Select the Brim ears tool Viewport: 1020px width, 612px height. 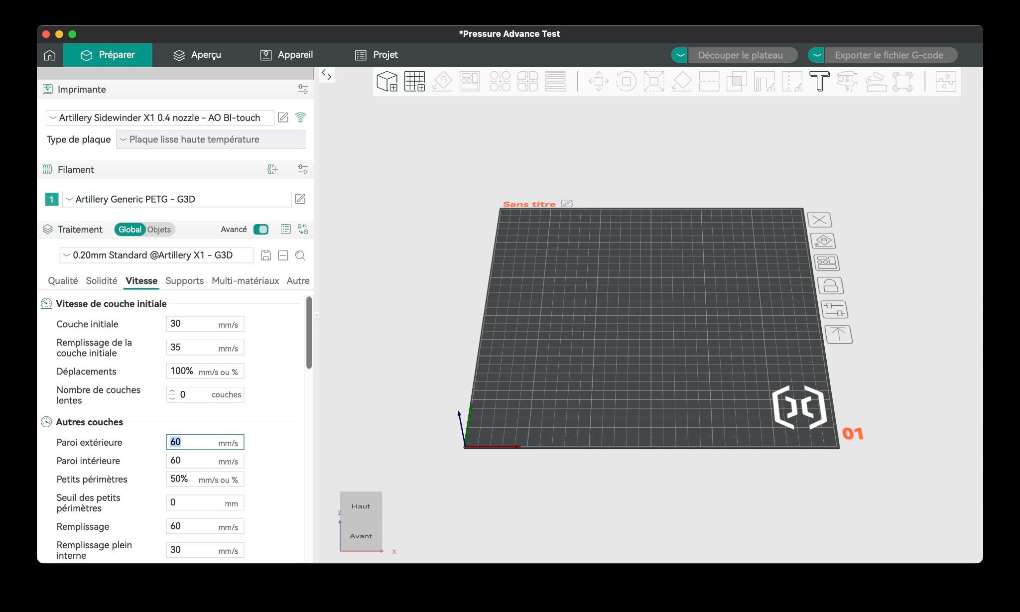pos(902,81)
